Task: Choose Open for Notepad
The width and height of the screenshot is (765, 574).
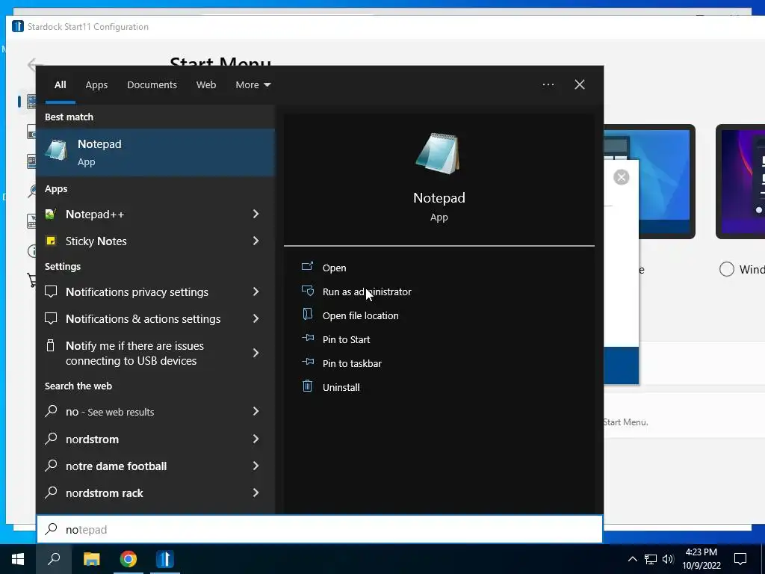Action: (334, 268)
